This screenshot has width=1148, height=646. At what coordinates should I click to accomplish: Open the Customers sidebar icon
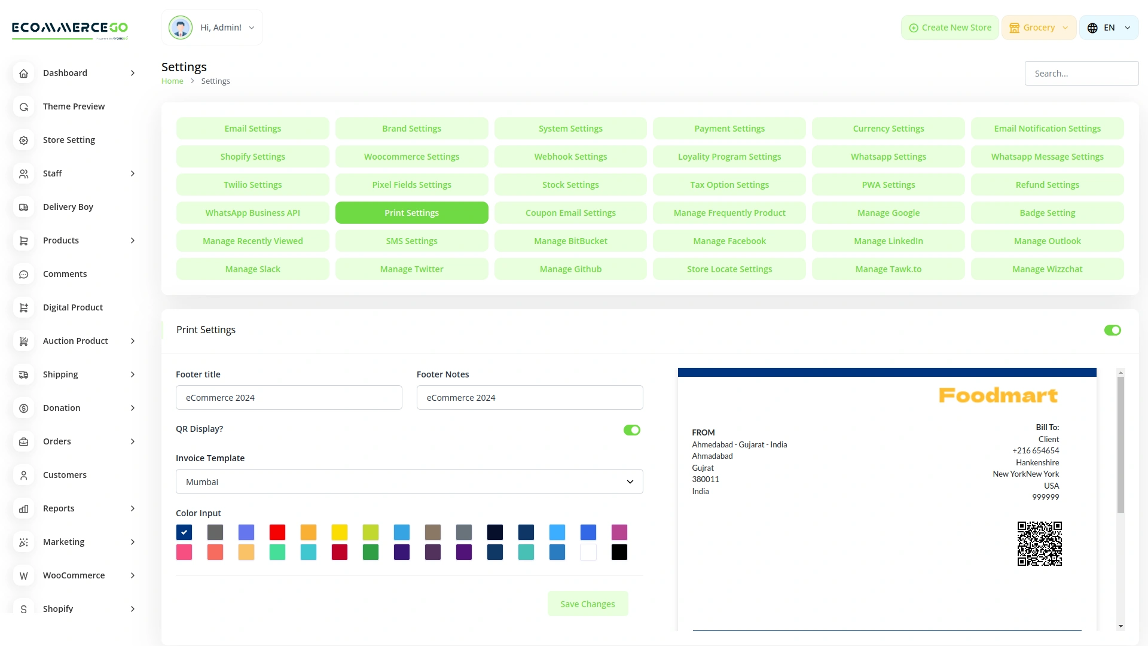[x=23, y=475]
